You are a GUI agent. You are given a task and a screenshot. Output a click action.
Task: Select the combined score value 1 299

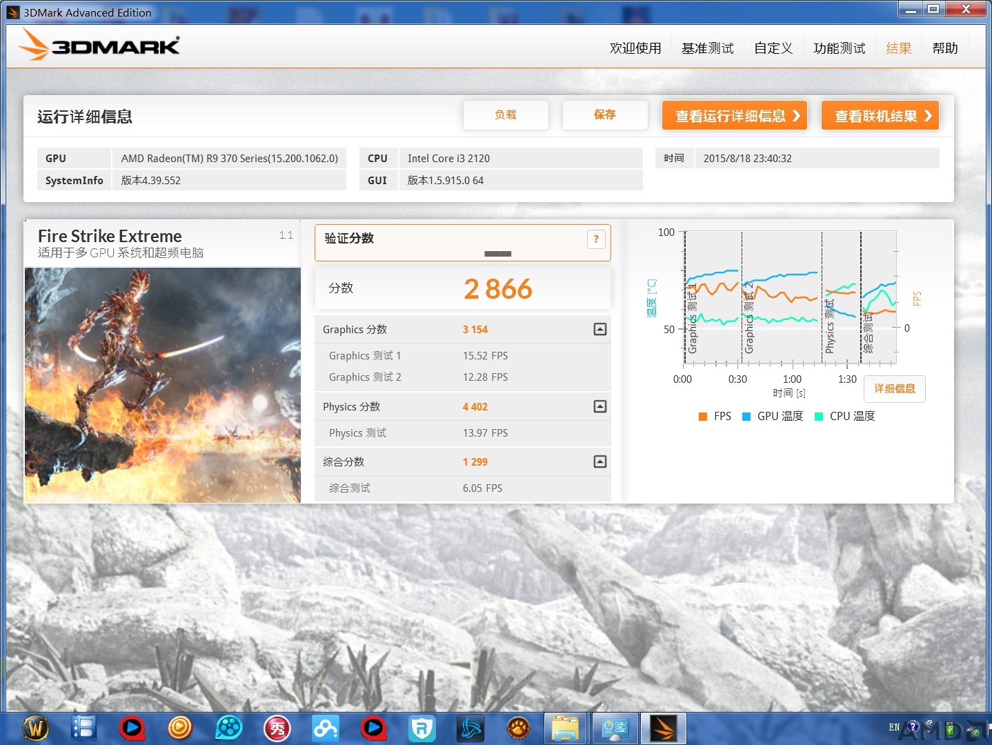(x=475, y=462)
